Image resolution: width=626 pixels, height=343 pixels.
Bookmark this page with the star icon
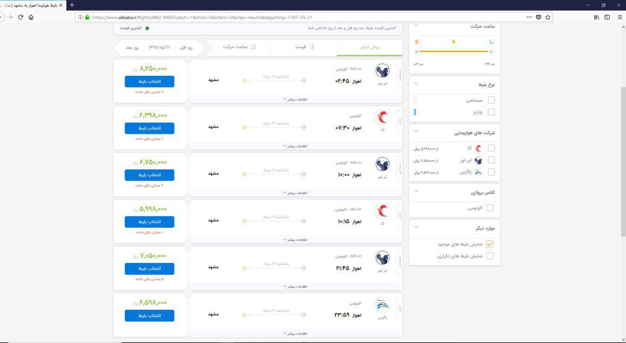[548, 17]
